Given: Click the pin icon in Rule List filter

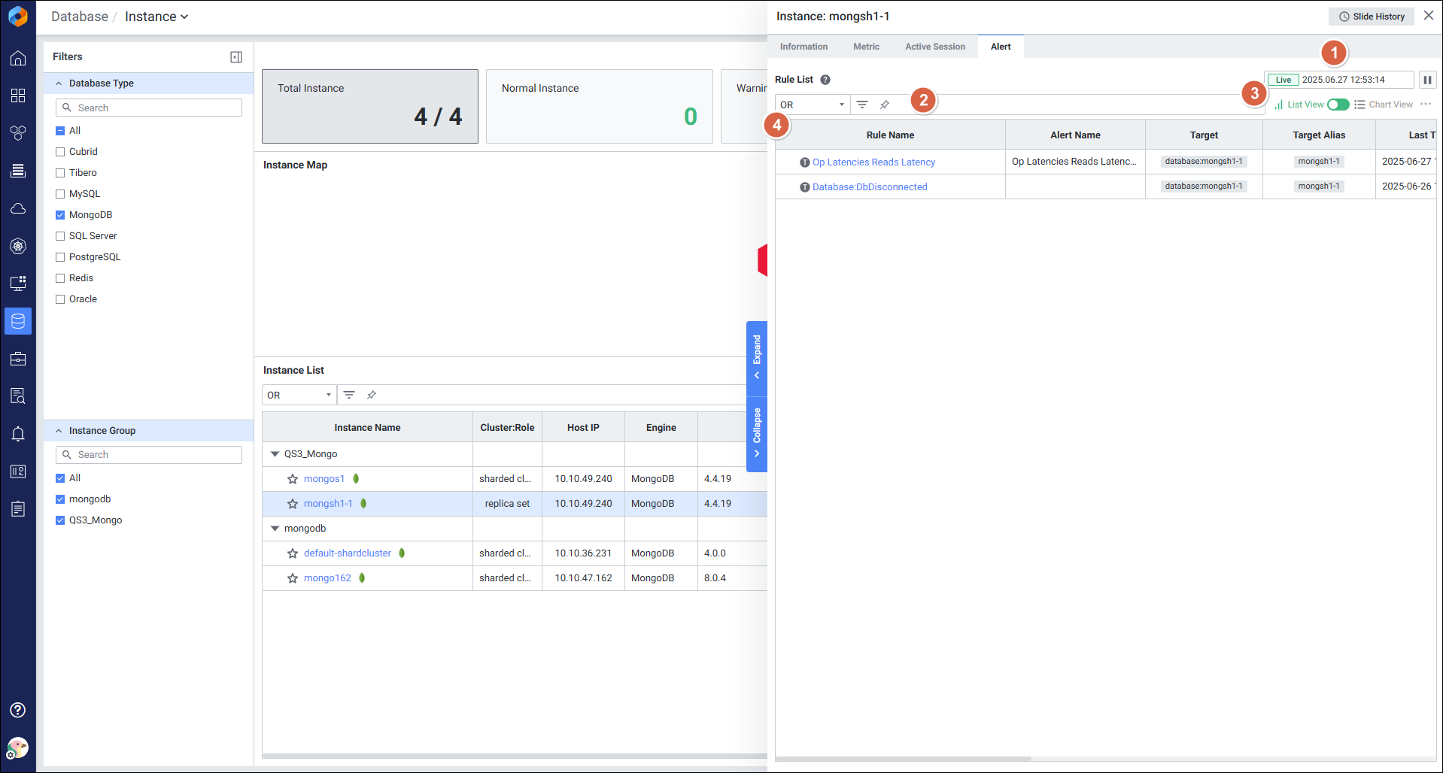Looking at the screenshot, I should 885,105.
